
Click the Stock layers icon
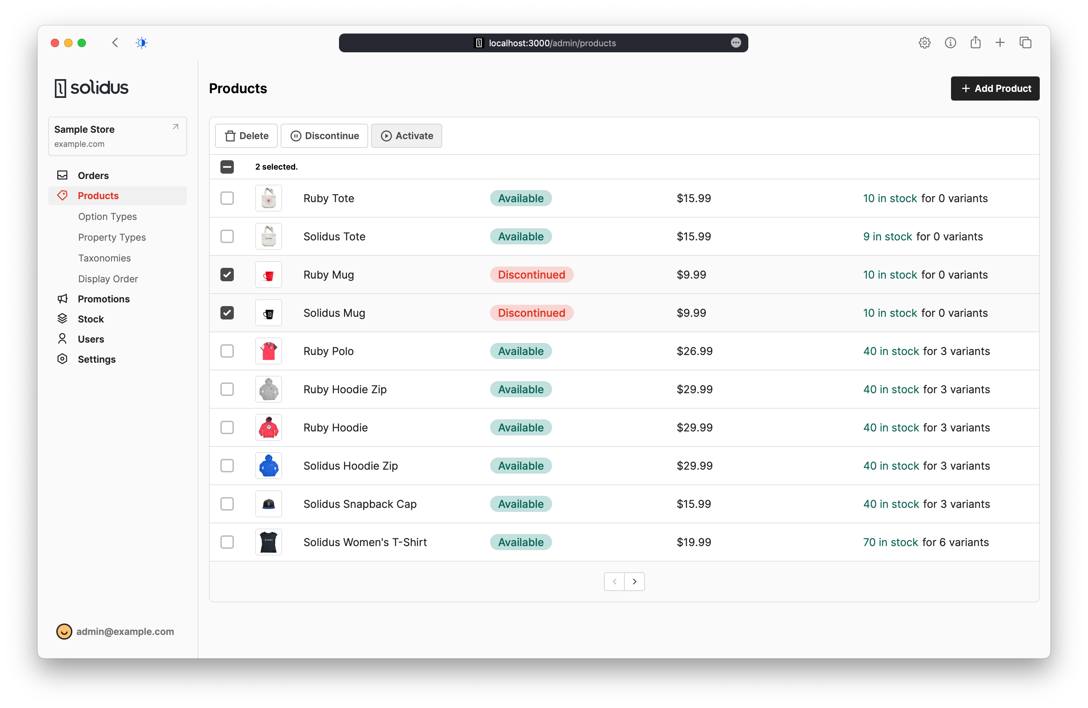coord(62,319)
